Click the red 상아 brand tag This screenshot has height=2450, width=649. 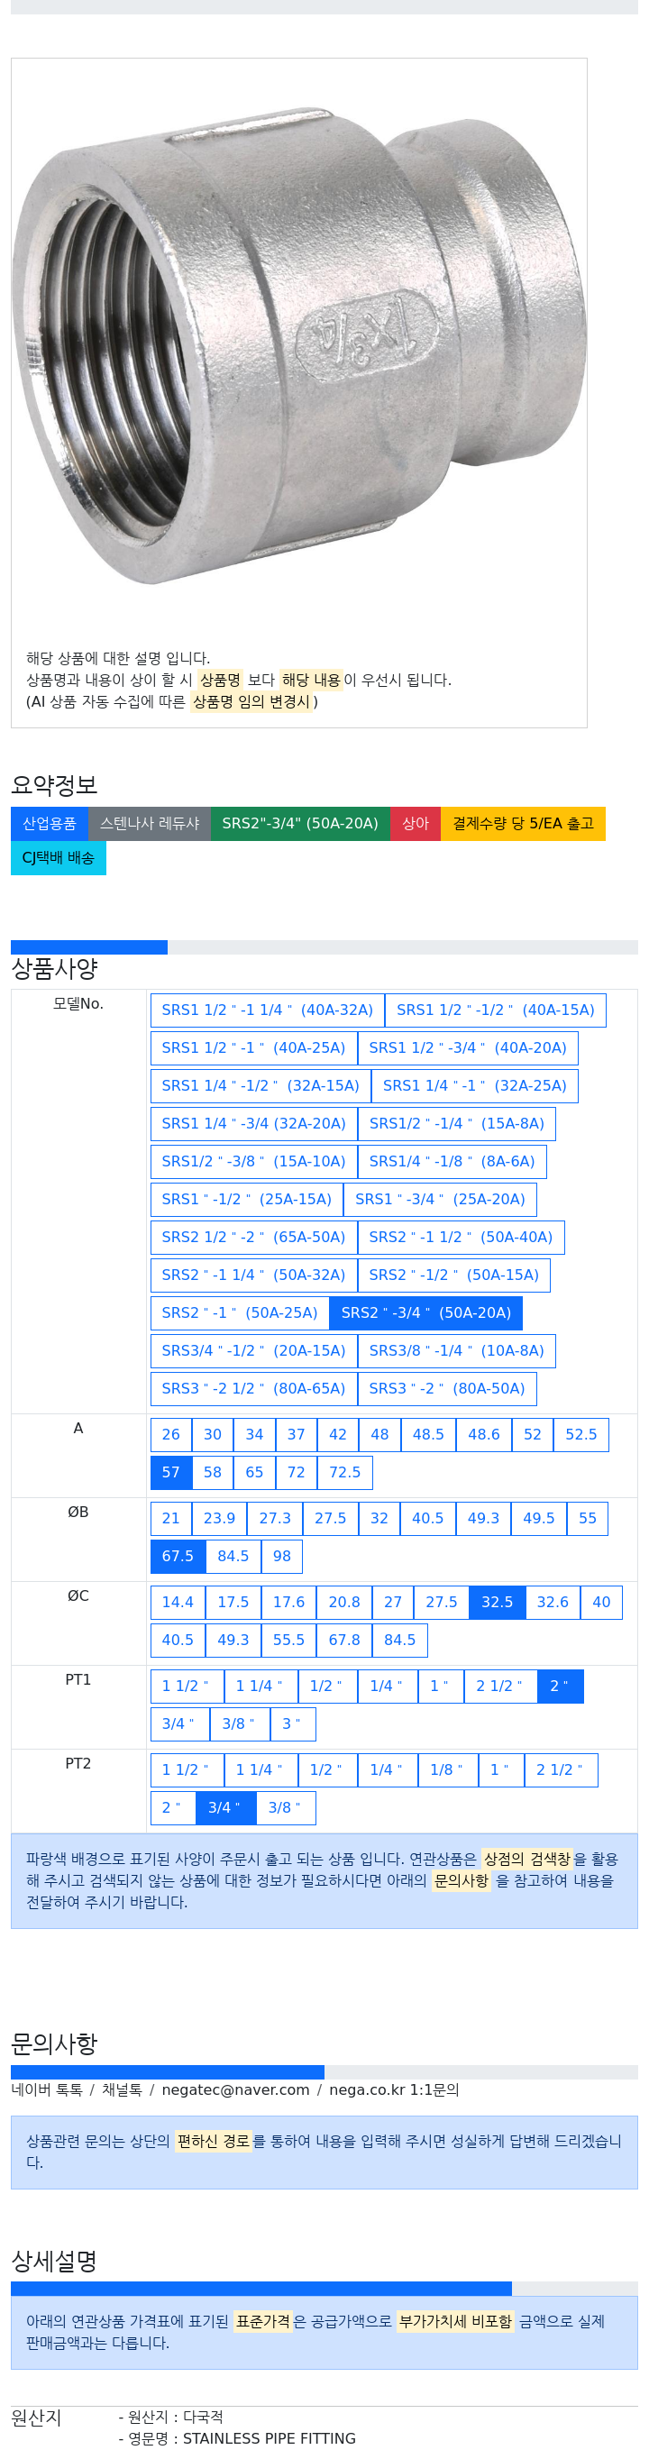click(415, 823)
